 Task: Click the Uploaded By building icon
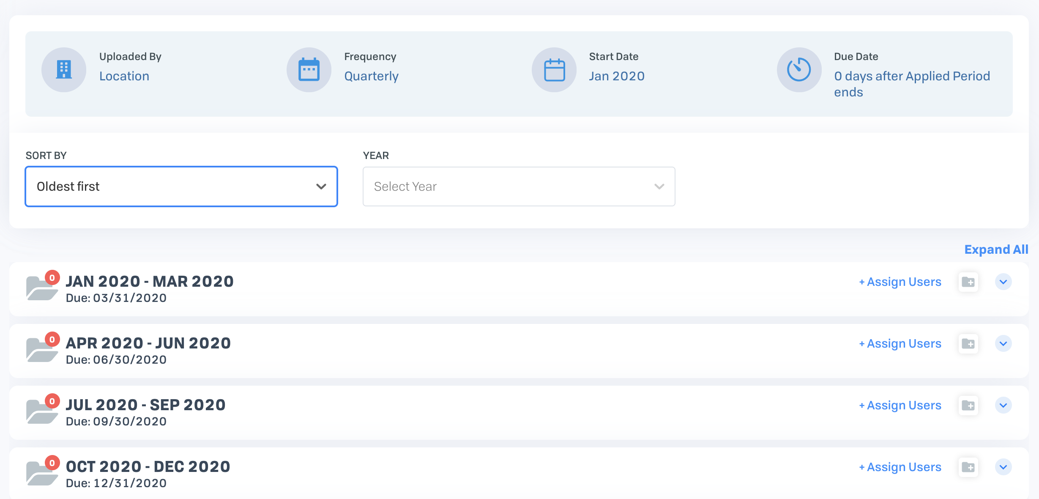coord(64,70)
